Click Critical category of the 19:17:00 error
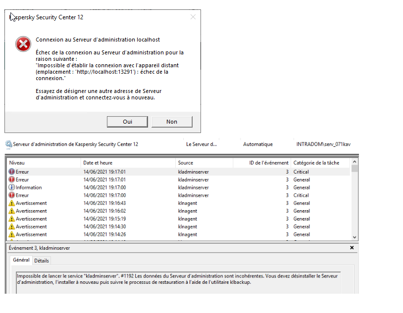 point(301,195)
